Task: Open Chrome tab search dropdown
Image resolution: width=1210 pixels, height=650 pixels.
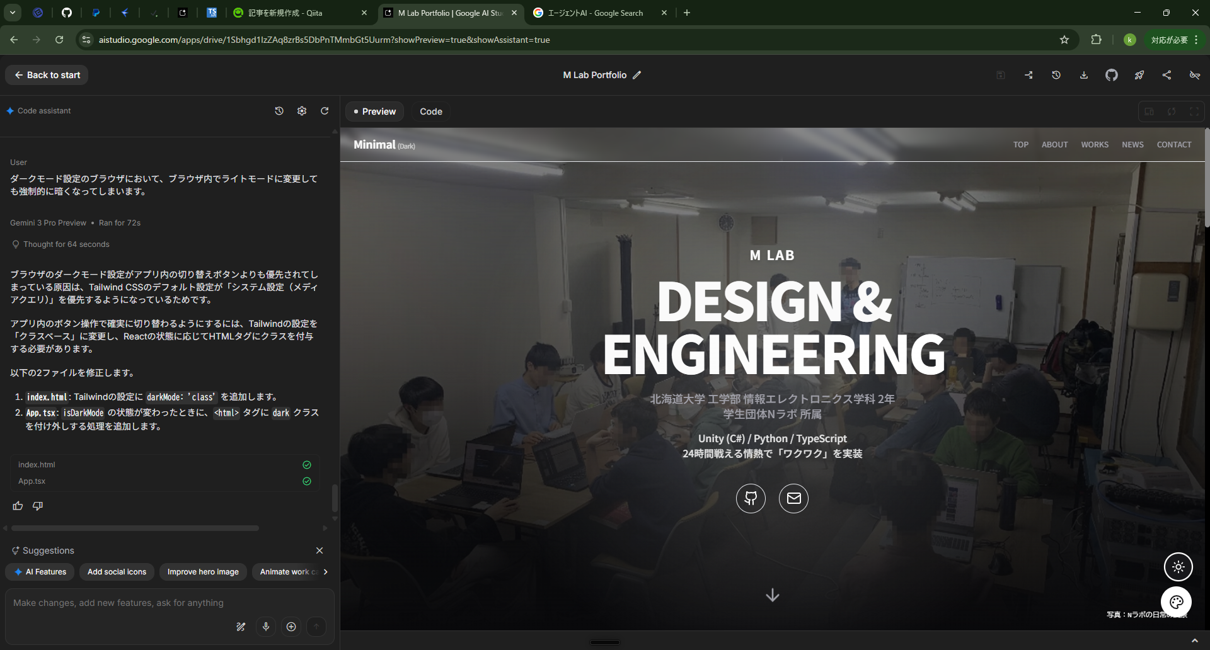Action: 13,13
